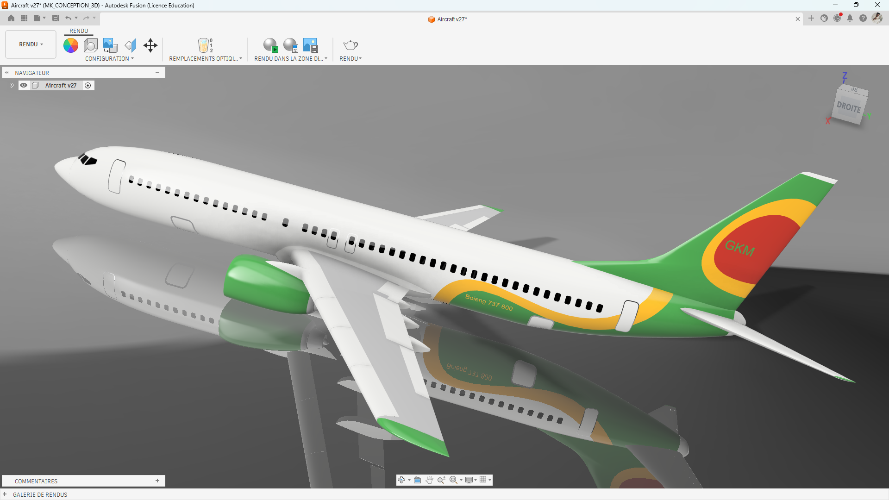The height and width of the screenshot is (500, 889).
Task: Activate the Pan hand tool
Action: pyautogui.click(x=430, y=480)
